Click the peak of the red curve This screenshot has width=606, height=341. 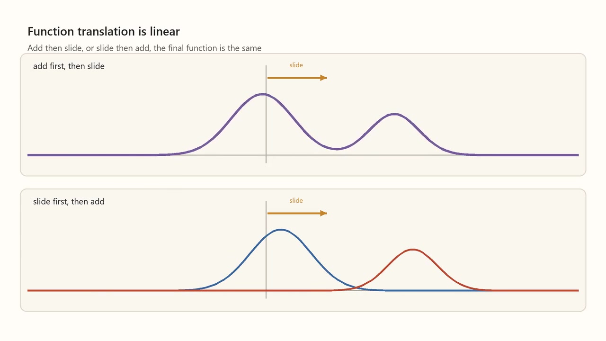(x=413, y=250)
